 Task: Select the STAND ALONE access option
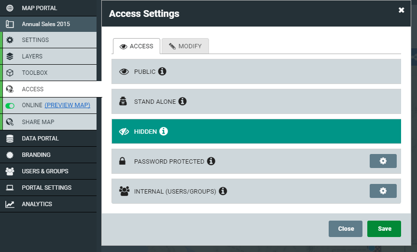[x=256, y=101]
